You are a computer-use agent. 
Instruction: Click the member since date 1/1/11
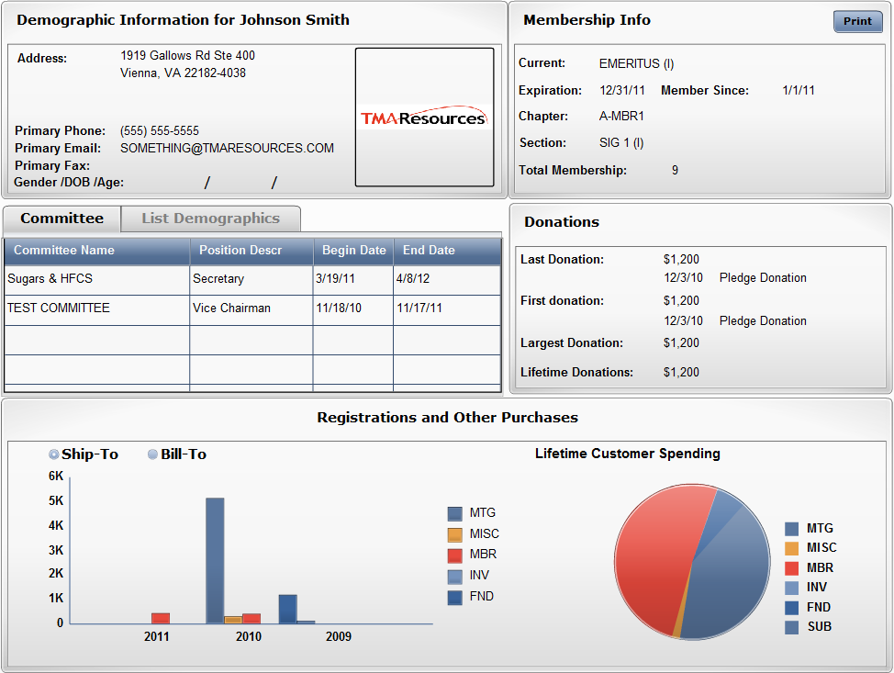799,91
